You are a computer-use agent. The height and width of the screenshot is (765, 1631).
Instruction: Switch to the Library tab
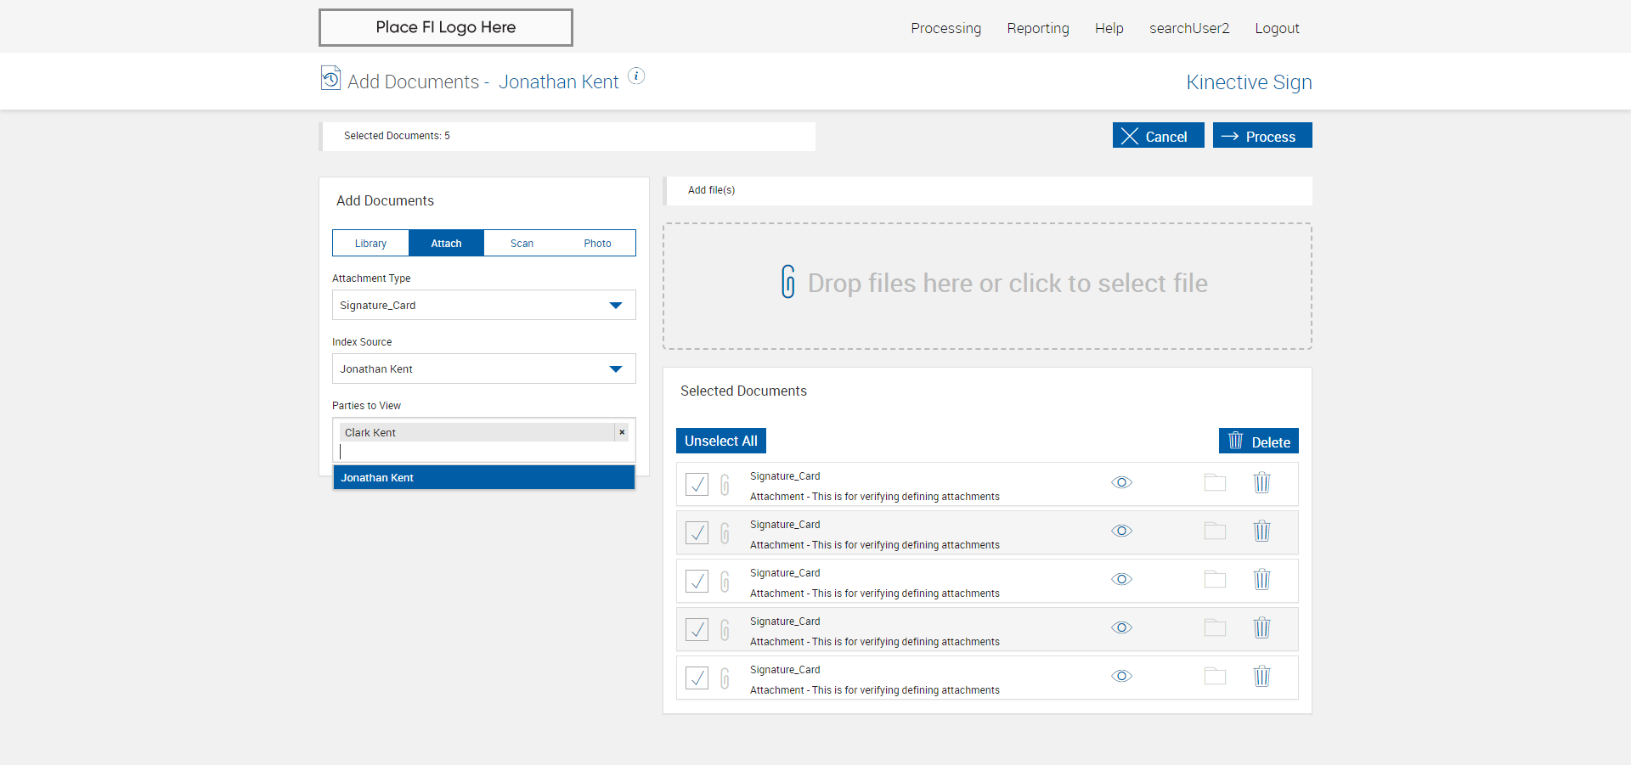(370, 244)
